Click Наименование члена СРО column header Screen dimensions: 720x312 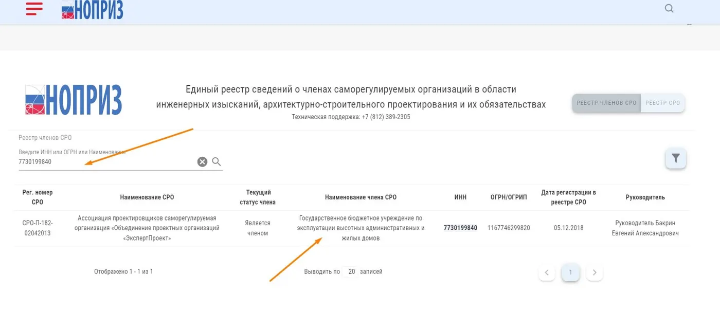[x=361, y=197]
